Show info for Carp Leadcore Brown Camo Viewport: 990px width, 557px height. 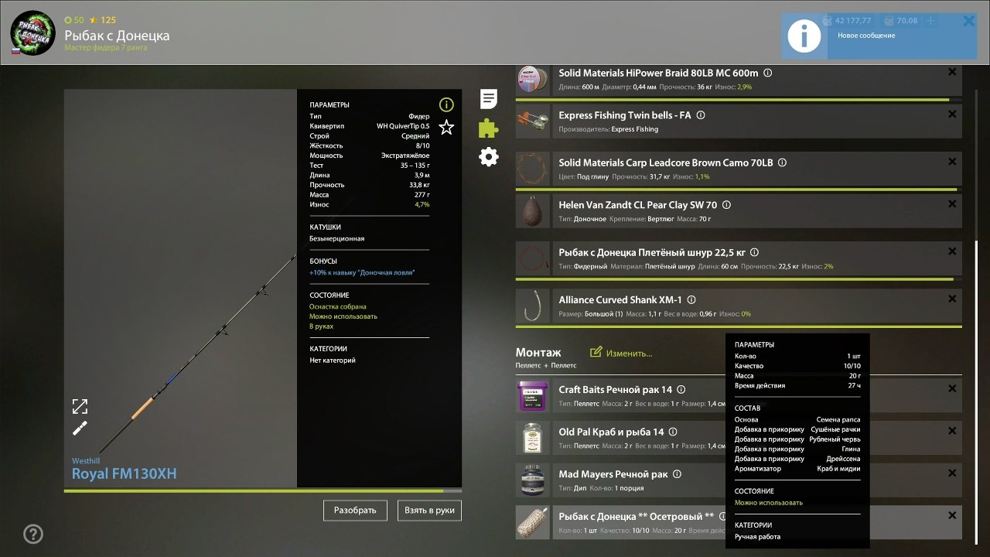782,162
